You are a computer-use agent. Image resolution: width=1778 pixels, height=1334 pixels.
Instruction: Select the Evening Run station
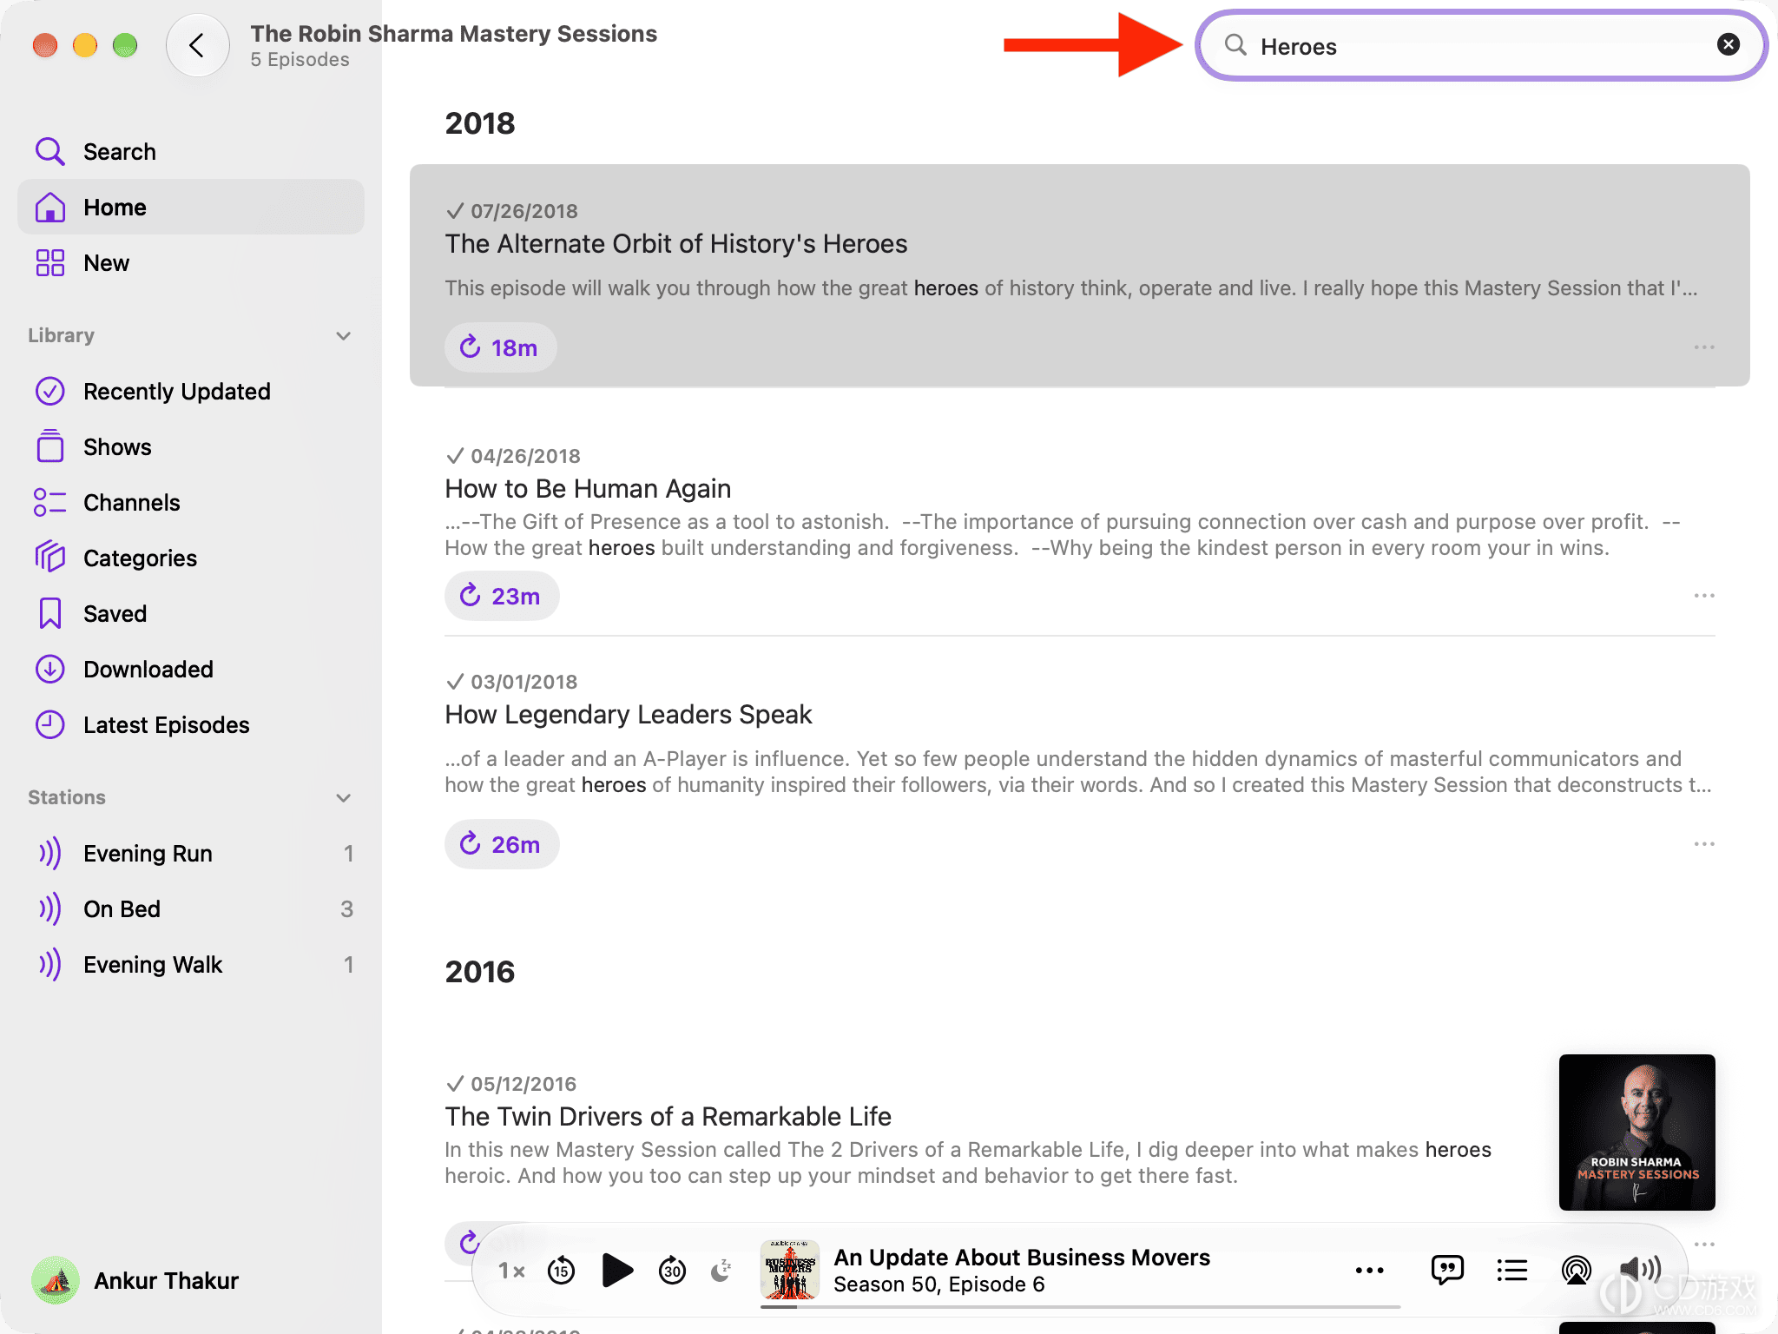(x=190, y=853)
